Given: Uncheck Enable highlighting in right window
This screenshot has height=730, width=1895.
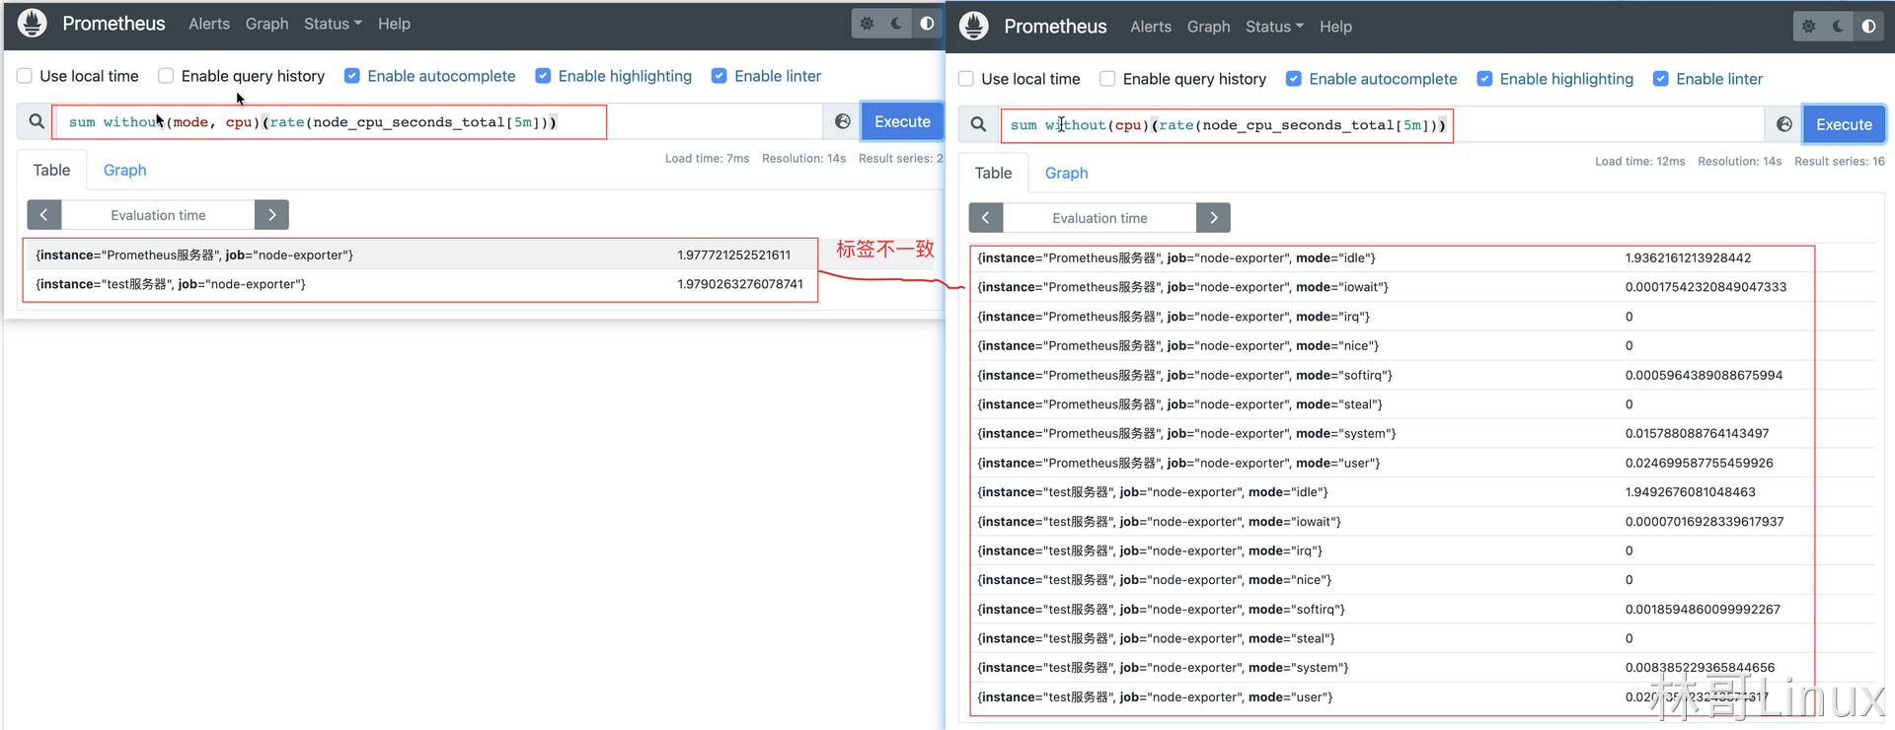Looking at the screenshot, I should tap(1484, 79).
